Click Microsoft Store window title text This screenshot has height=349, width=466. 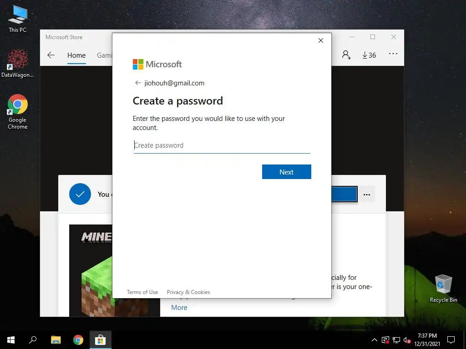click(64, 37)
